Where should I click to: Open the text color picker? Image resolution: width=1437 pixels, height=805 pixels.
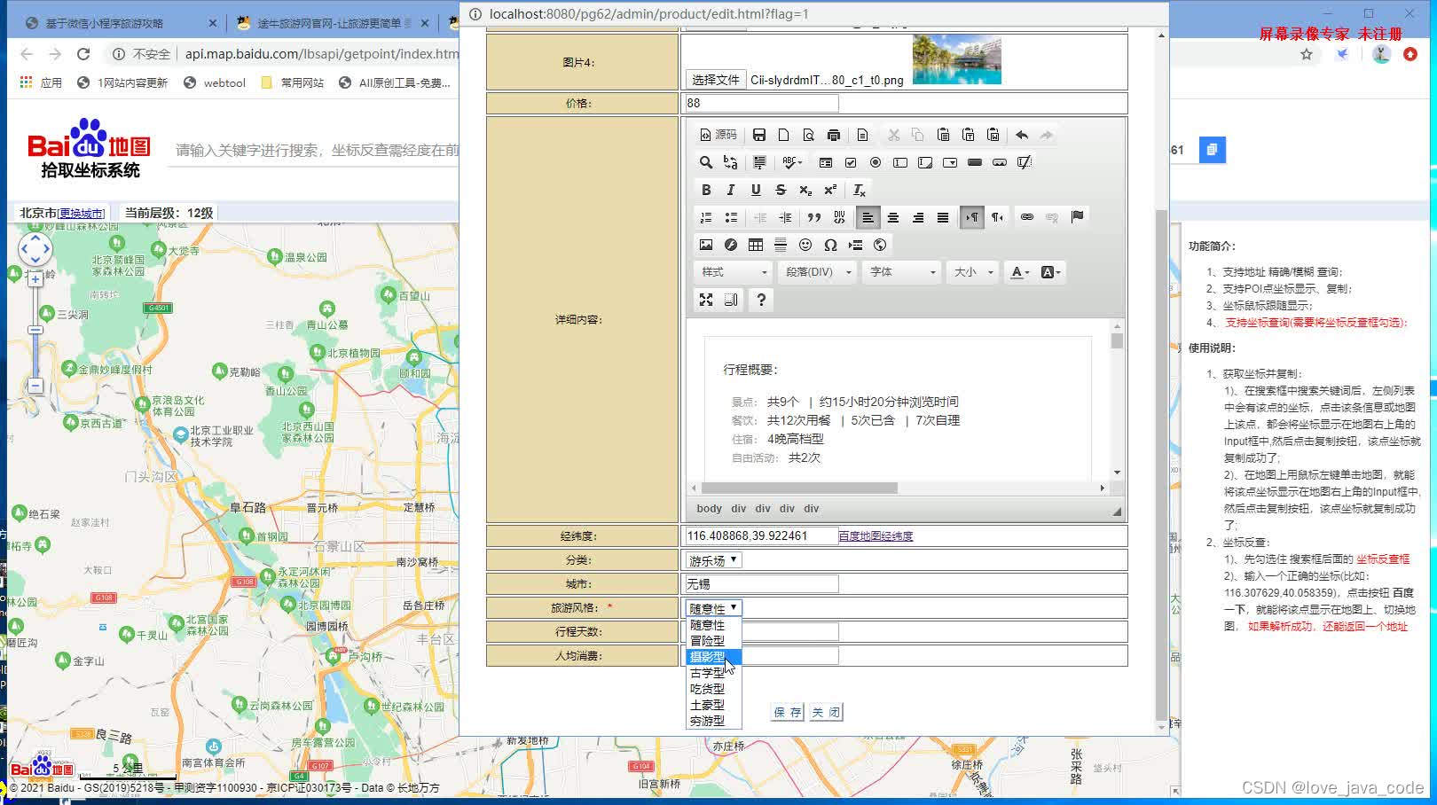click(1021, 272)
